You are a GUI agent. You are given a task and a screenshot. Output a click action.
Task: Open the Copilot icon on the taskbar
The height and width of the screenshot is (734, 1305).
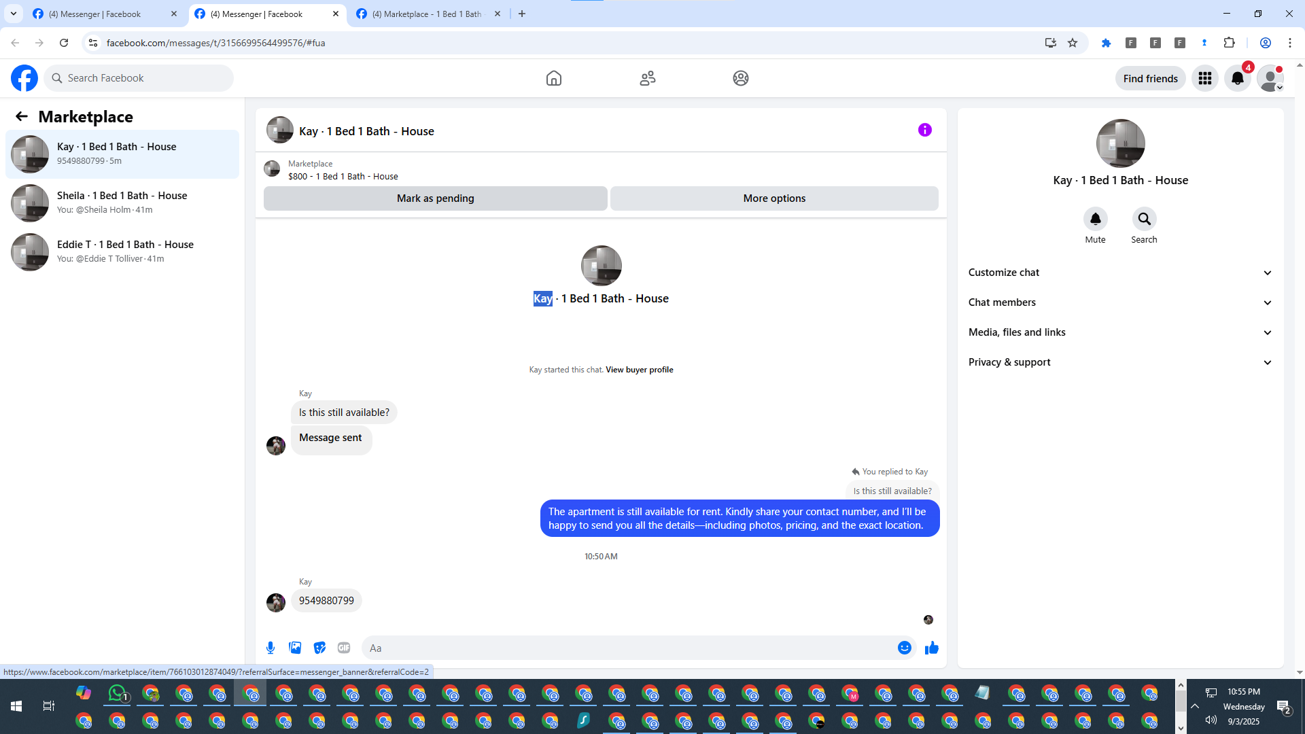[84, 693]
